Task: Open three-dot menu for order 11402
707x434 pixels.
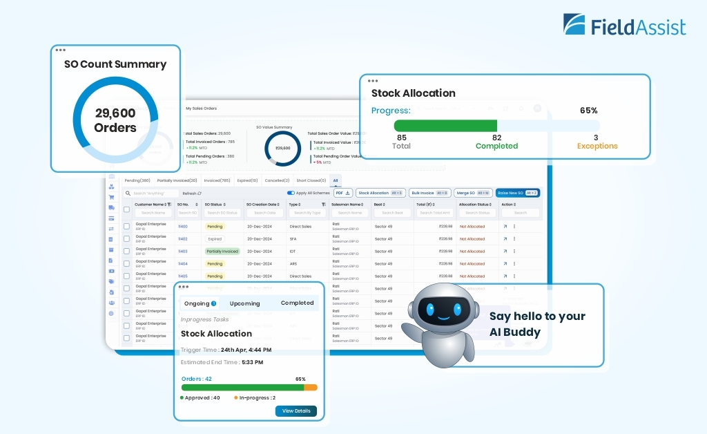Action: (514, 239)
